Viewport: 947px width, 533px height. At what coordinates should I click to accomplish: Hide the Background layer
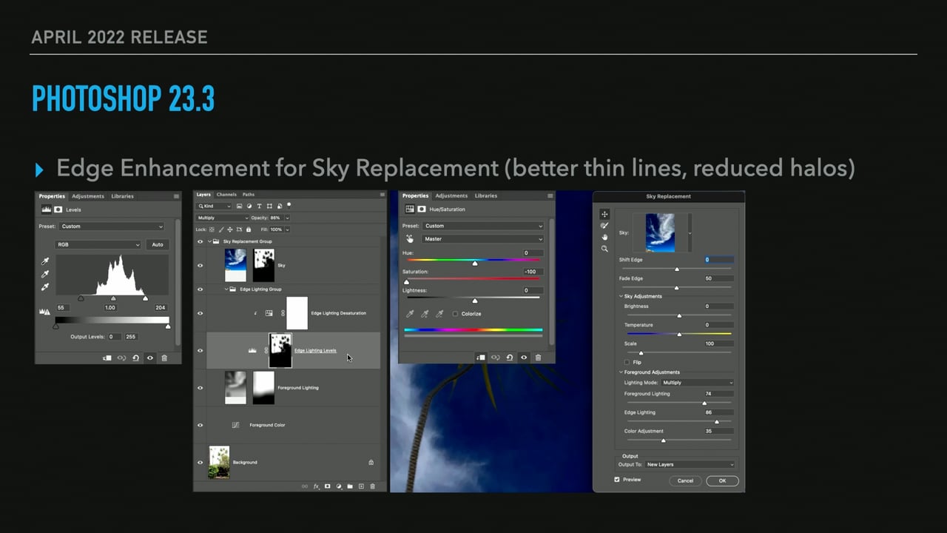pos(200,462)
